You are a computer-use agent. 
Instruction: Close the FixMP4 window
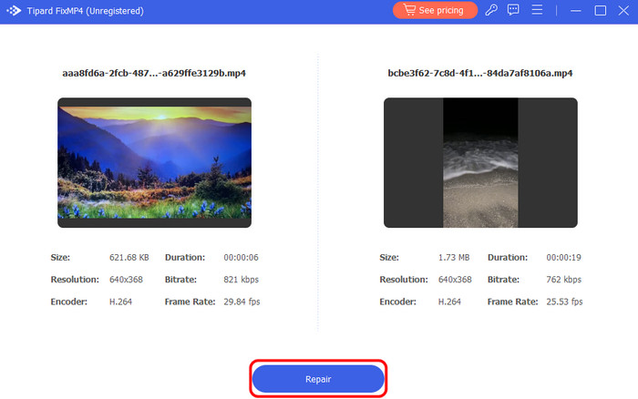click(623, 11)
